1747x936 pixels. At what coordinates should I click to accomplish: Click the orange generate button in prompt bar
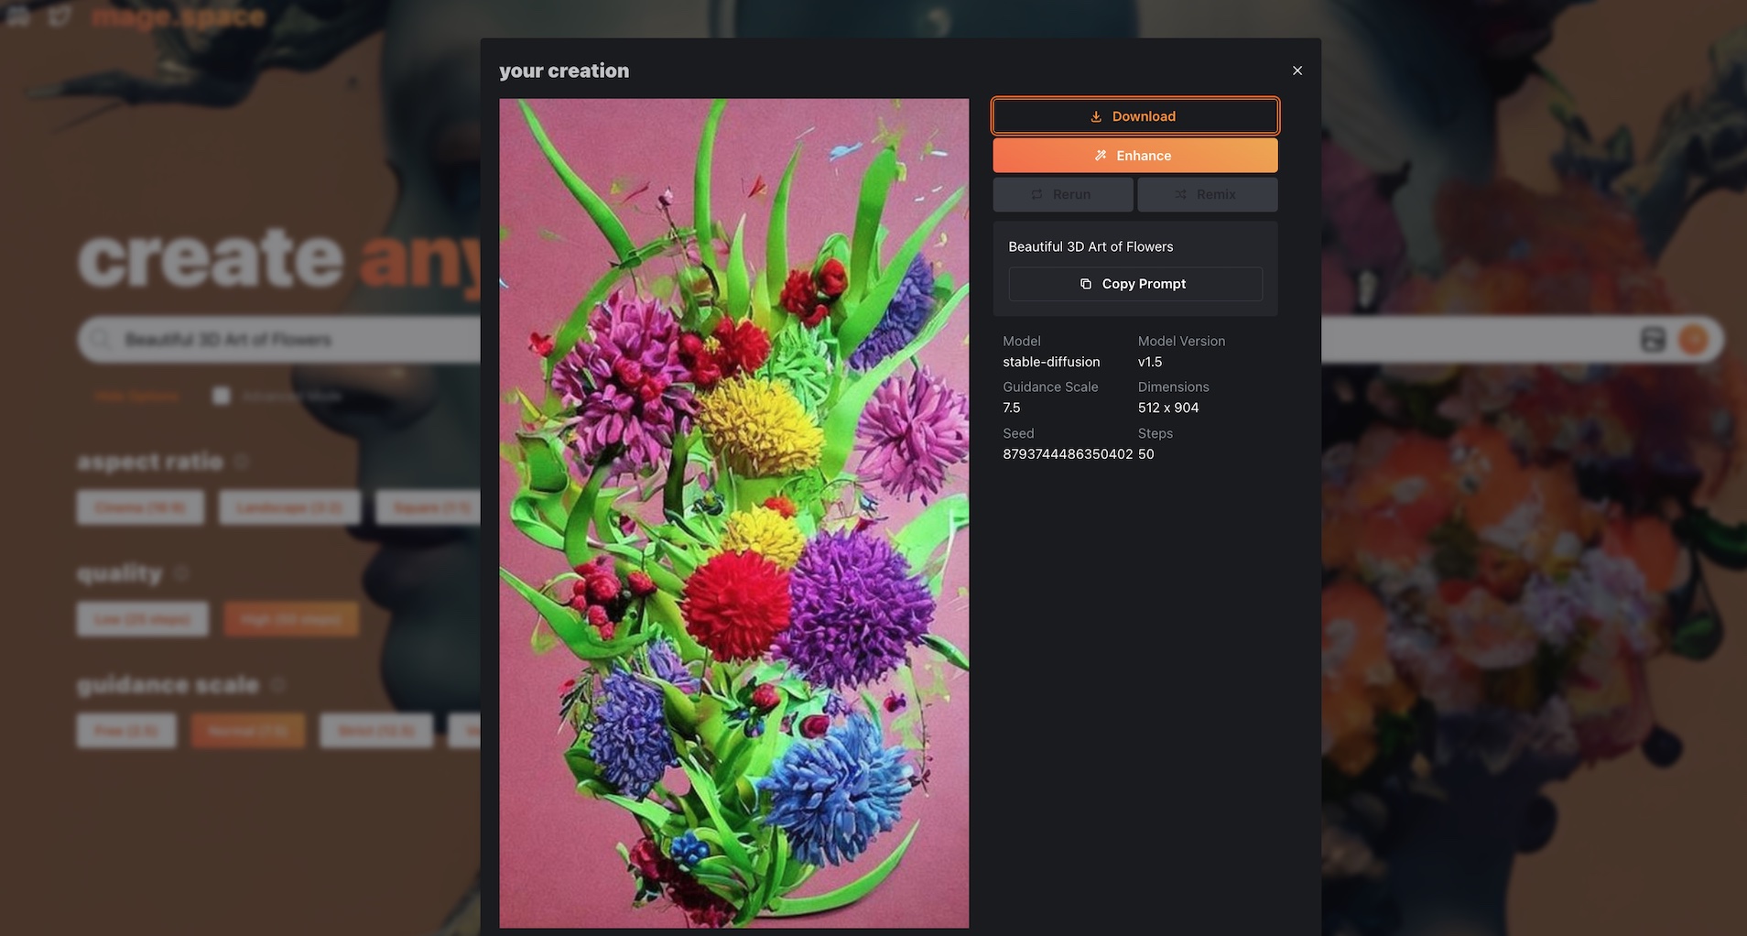(x=1694, y=340)
